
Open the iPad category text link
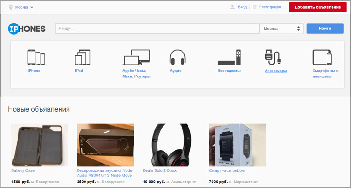pyautogui.click(x=79, y=70)
